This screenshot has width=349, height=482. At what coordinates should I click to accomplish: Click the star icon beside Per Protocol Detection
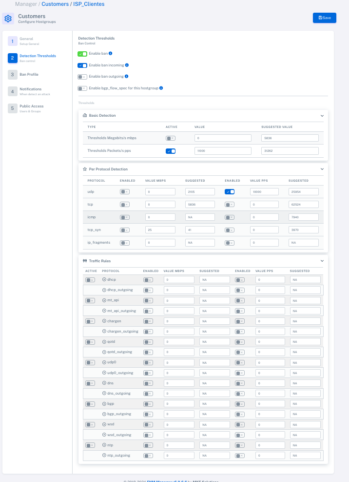[85, 169]
